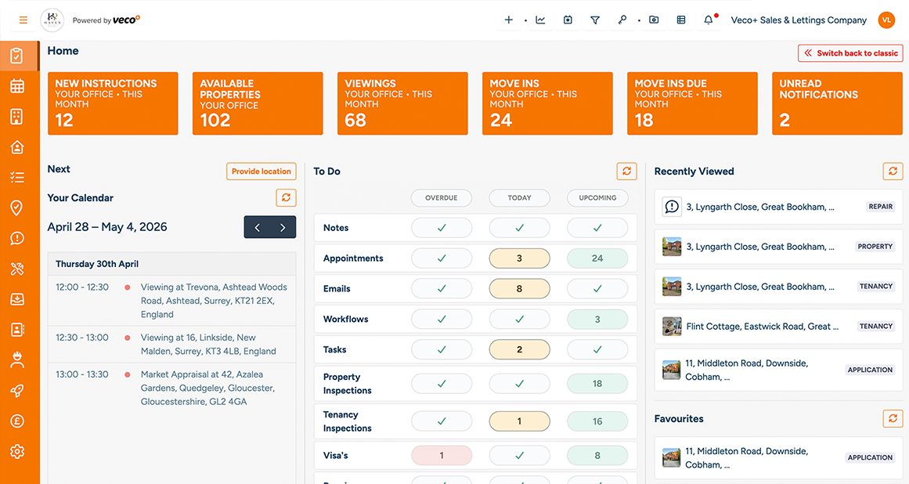909x484 pixels.
Task: Click Switch back to classic
Action: [x=850, y=52]
